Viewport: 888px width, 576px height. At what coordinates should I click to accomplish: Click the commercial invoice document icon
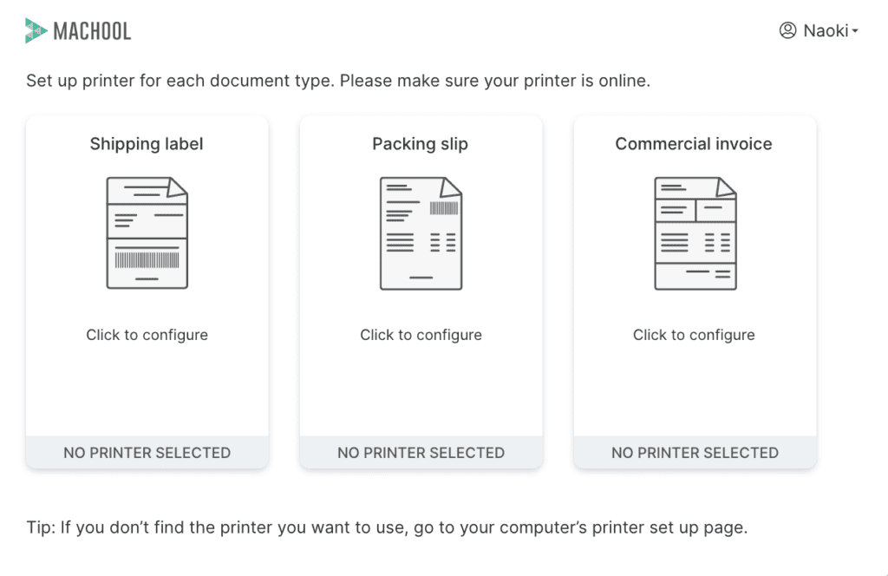[694, 232]
